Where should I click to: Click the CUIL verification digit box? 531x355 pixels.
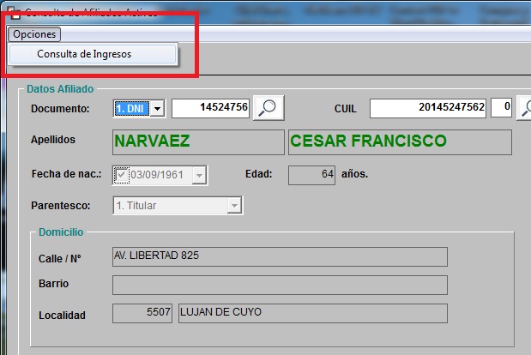(x=505, y=108)
